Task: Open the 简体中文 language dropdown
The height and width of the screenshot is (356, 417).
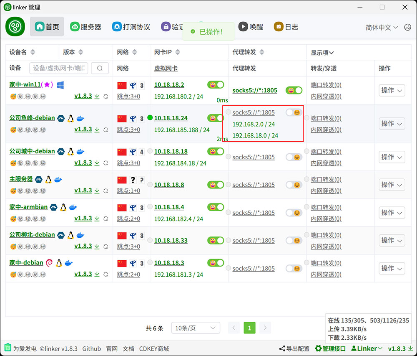Action: tap(382, 27)
